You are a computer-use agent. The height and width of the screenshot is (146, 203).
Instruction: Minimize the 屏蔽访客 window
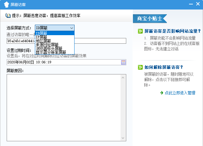coord(190,4)
